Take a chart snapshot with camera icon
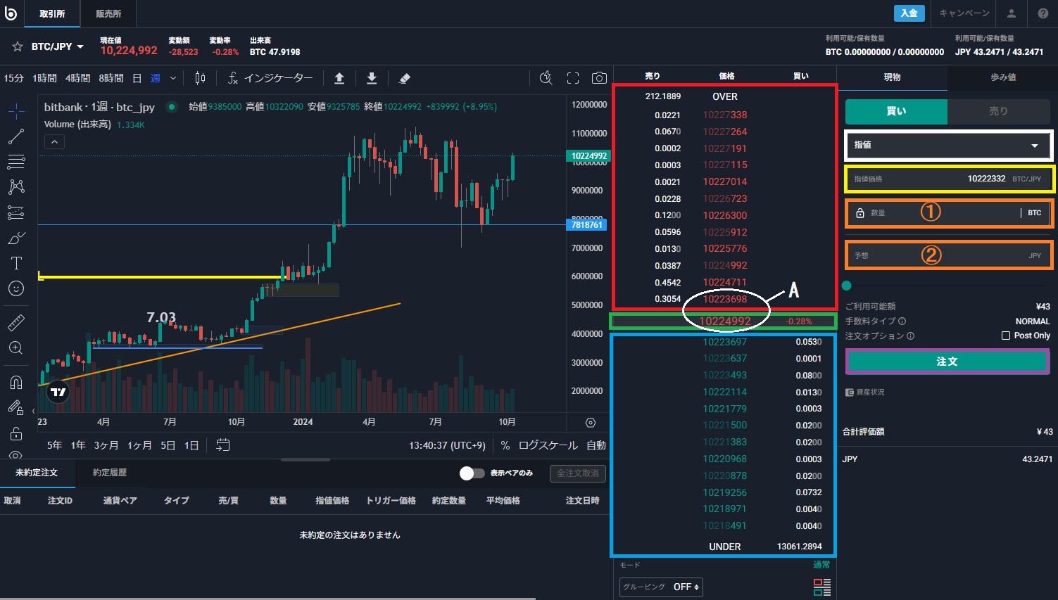The image size is (1058, 600). [599, 78]
